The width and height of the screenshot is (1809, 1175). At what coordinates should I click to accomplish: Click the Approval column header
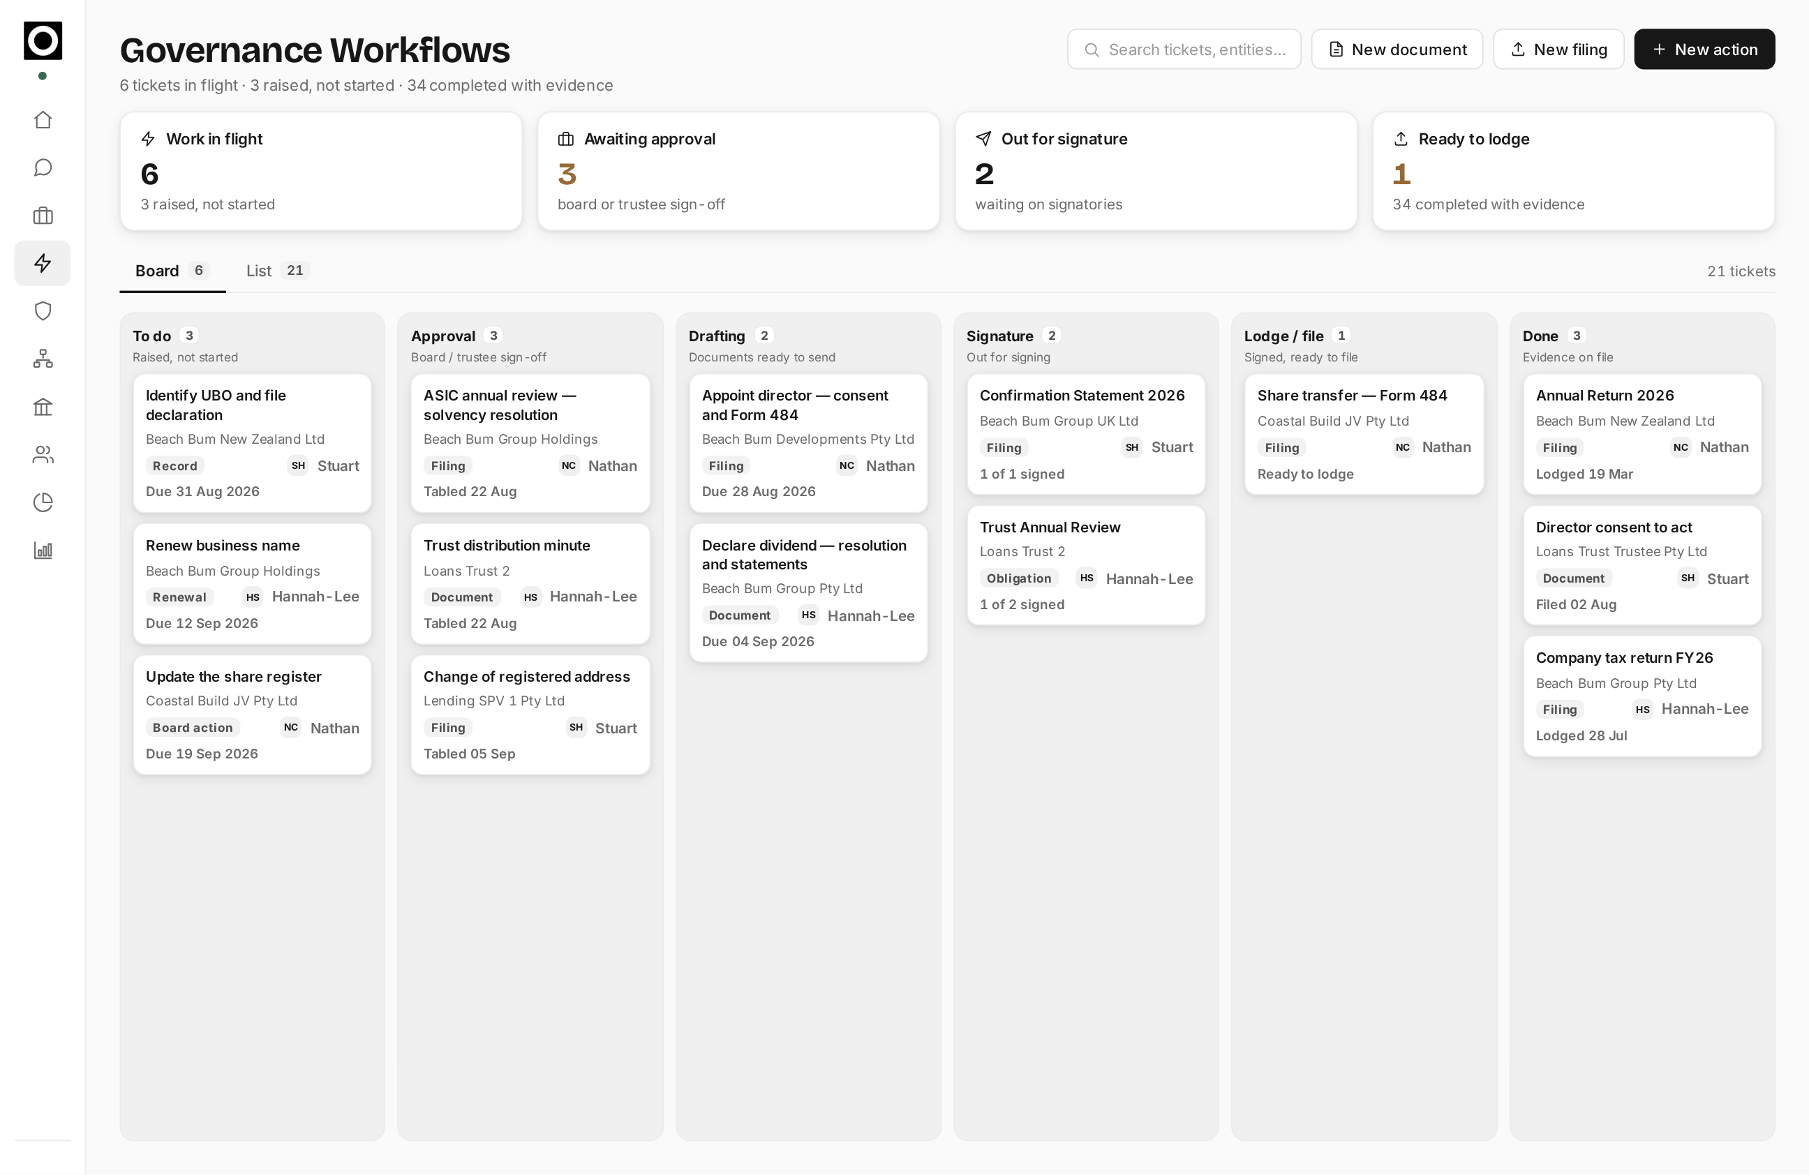pyautogui.click(x=443, y=336)
